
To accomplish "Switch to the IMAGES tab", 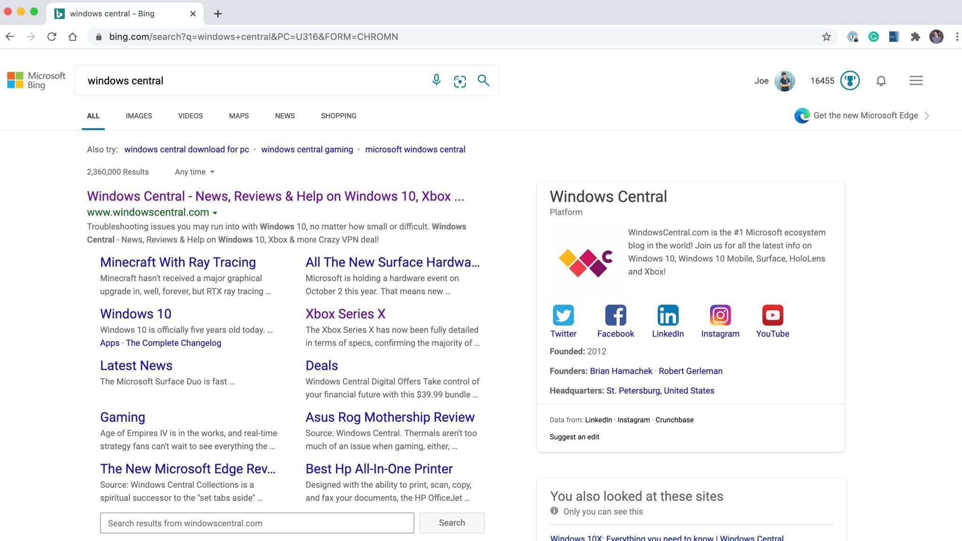I will click(x=139, y=116).
